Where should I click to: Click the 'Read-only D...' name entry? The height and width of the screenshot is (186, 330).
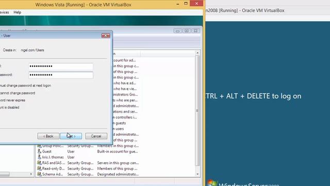53,168
